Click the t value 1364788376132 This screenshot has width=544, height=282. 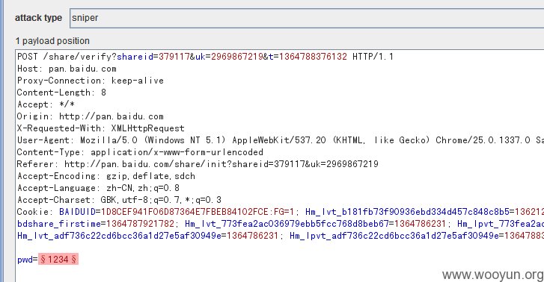313,57
